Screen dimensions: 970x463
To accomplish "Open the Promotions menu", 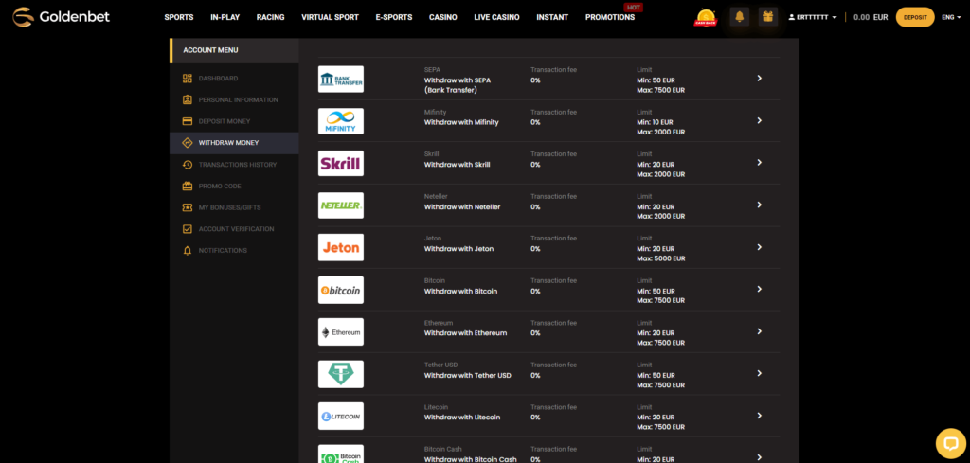I will coord(610,17).
